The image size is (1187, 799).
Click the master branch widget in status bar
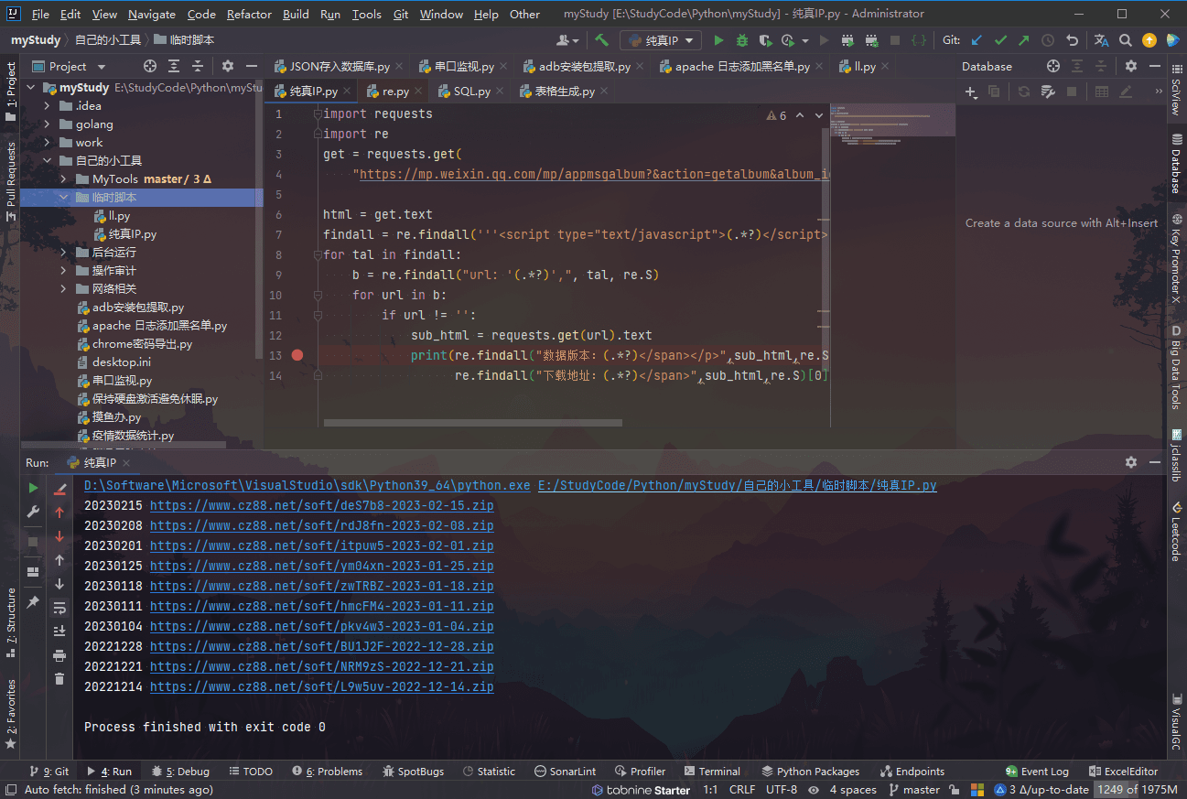click(912, 789)
